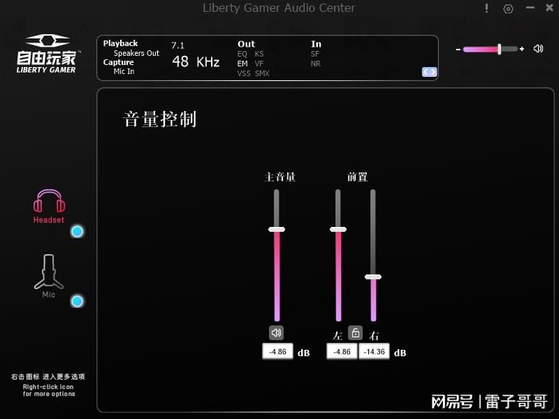Click the Mic In capture label
This screenshot has width=559, height=419.
pos(124,71)
